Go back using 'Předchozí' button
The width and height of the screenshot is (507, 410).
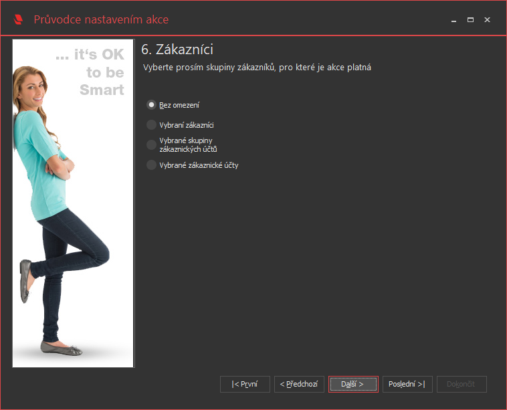[x=299, y=384]
